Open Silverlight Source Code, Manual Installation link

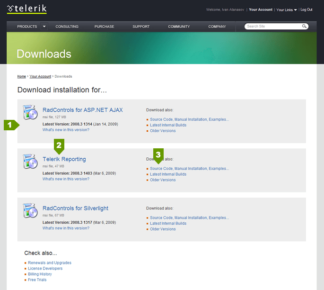point(190,218)
